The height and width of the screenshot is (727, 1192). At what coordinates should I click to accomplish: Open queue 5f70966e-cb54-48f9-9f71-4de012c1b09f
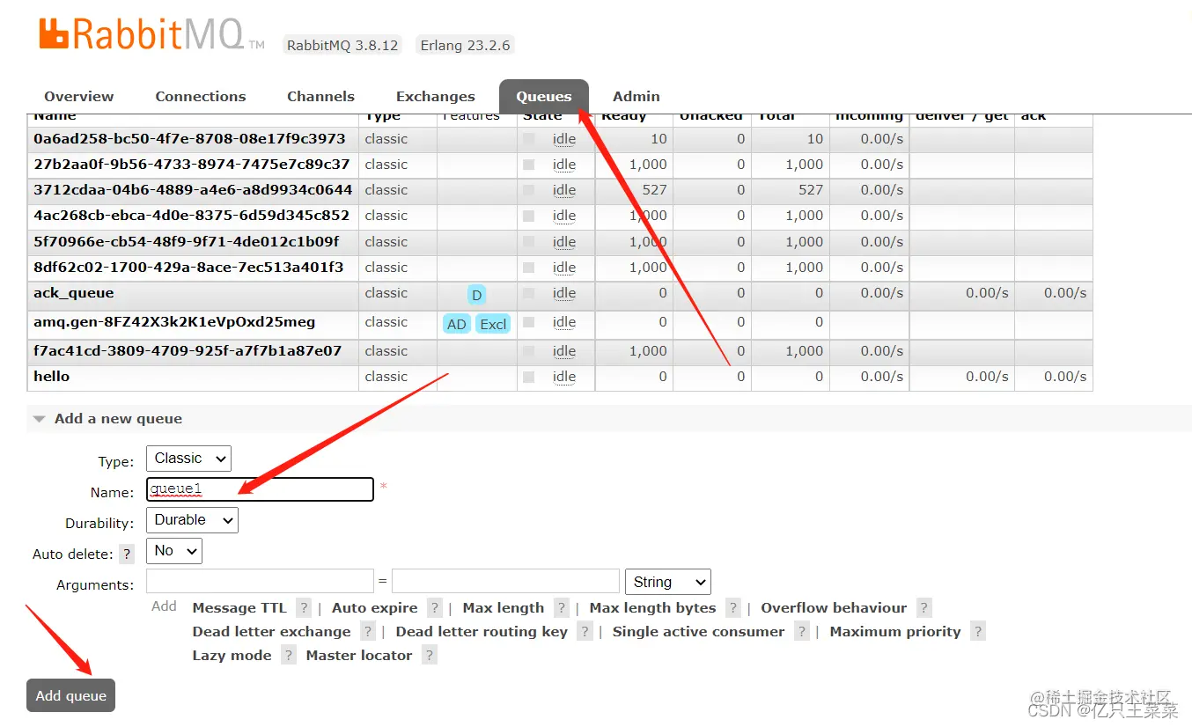point(186,241)
